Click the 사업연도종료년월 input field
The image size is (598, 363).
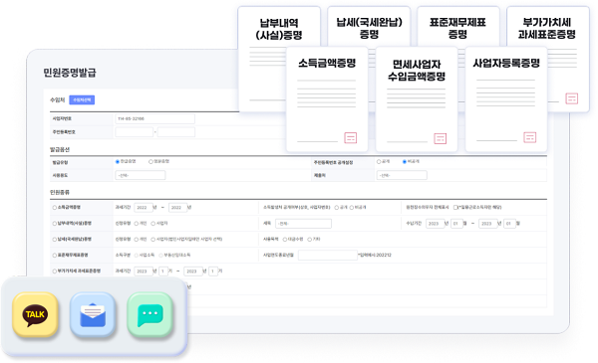[328, 256]
